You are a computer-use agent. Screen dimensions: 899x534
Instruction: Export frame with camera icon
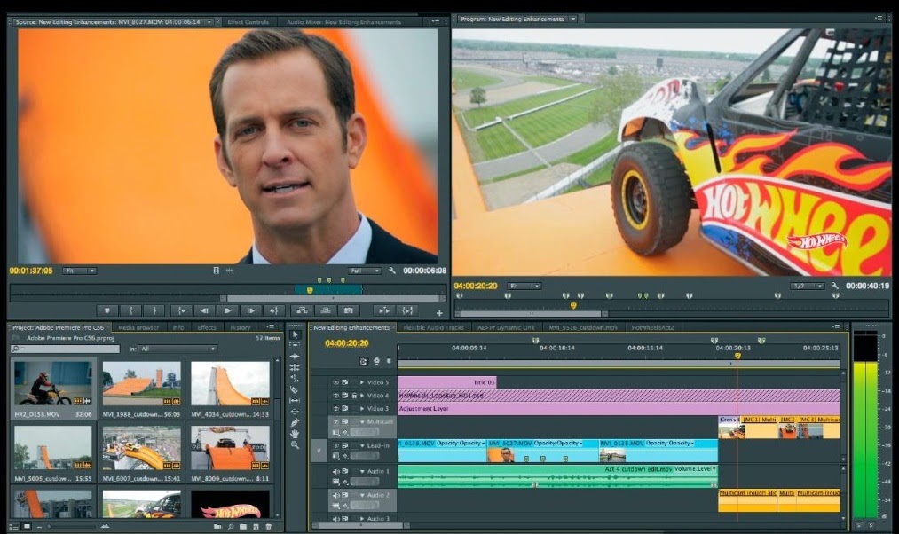349,310
